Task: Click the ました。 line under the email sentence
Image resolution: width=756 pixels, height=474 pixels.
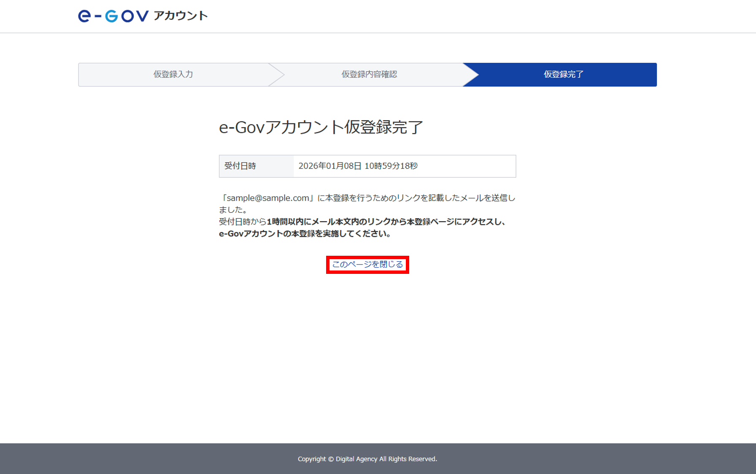Action: (233, 210)
